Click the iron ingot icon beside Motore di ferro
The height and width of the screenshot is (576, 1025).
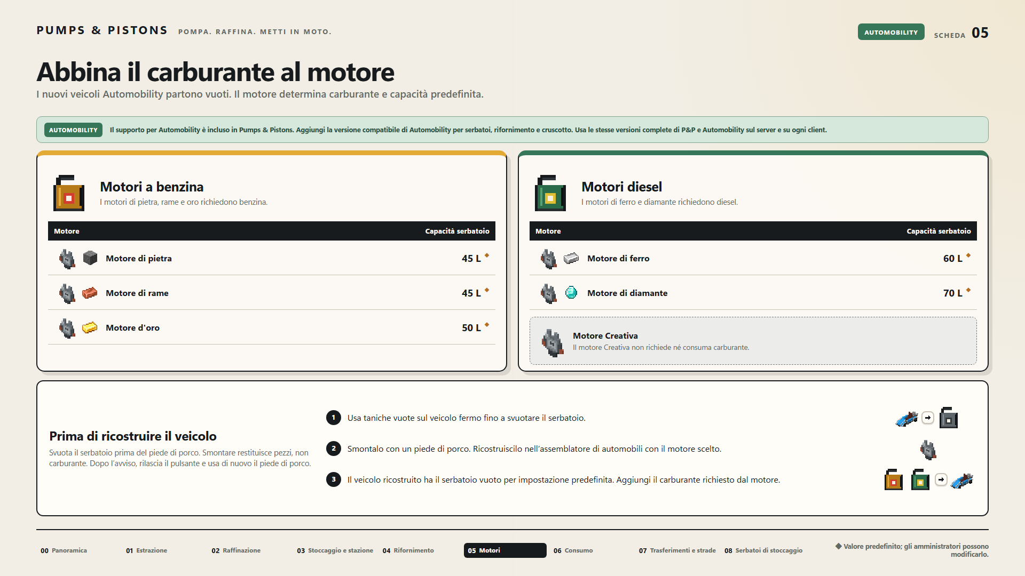pyautogui.click(x=571, y=258)
